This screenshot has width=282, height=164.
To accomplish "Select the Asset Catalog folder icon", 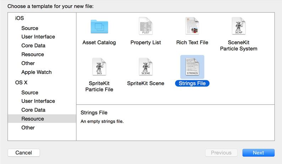I will pos(99,27).
